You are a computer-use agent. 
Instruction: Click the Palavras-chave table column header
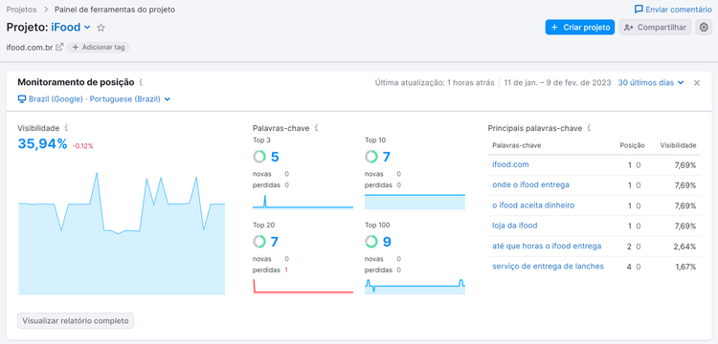[517, 146]
